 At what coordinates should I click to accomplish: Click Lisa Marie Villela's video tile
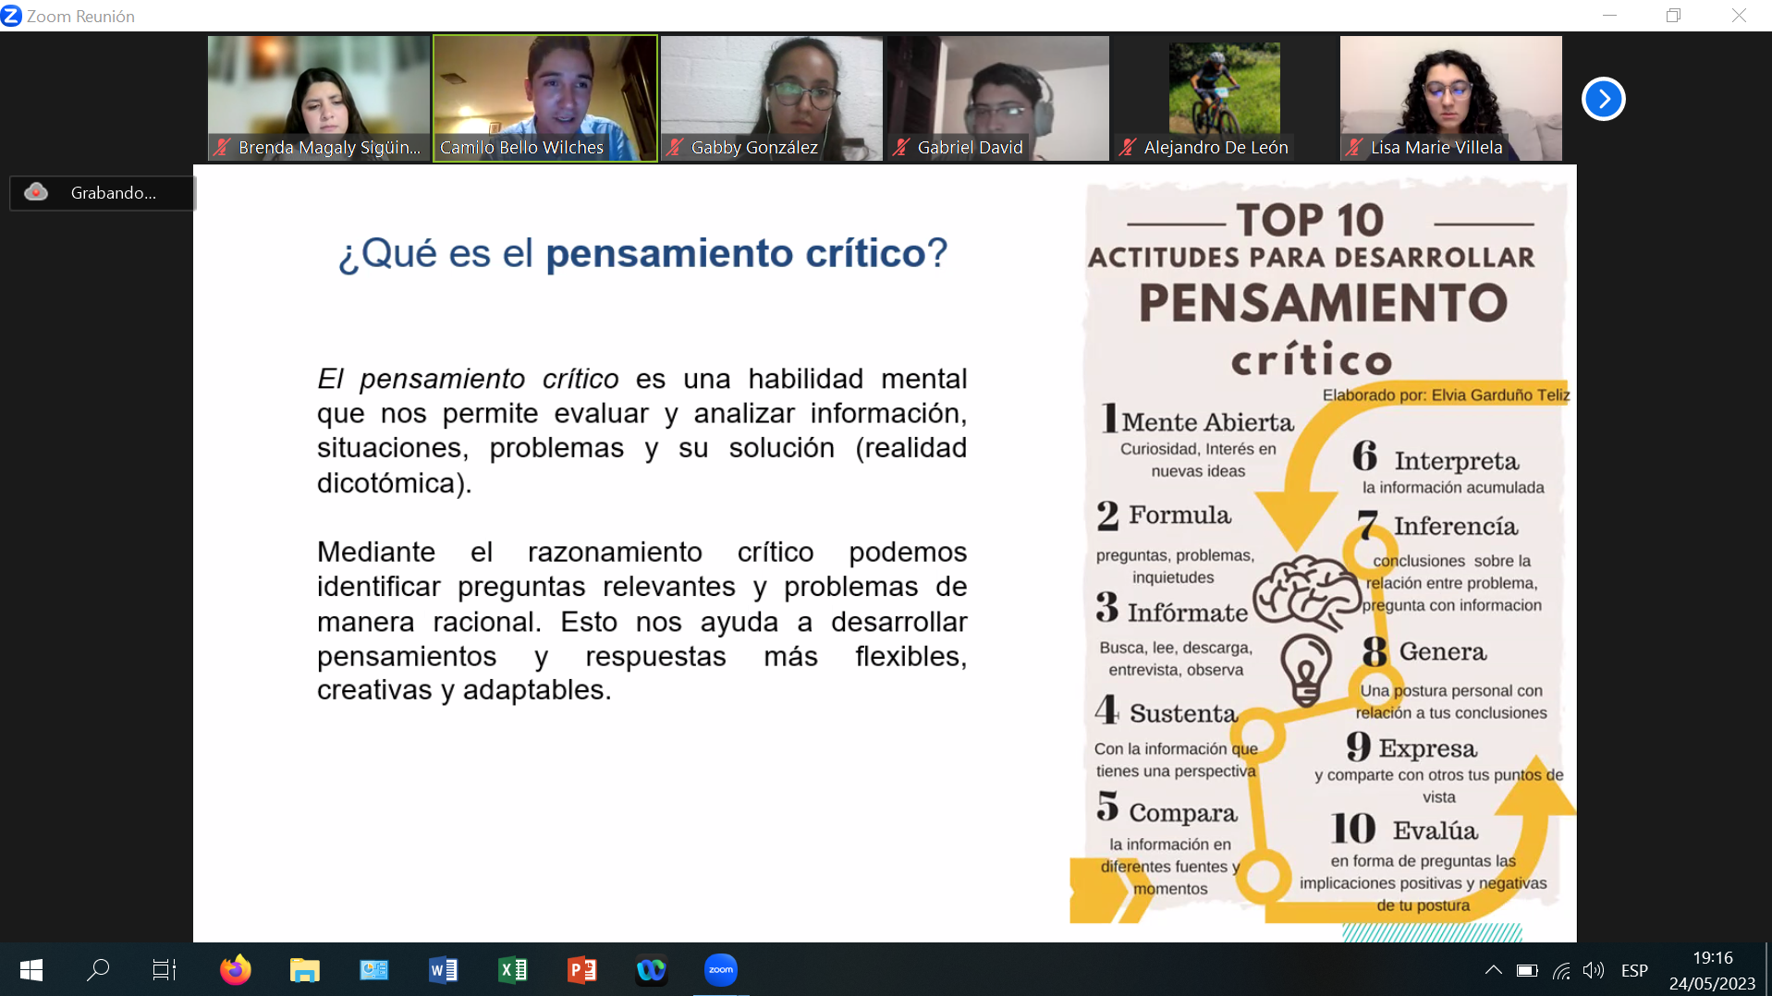click(x=1450, y=98)
